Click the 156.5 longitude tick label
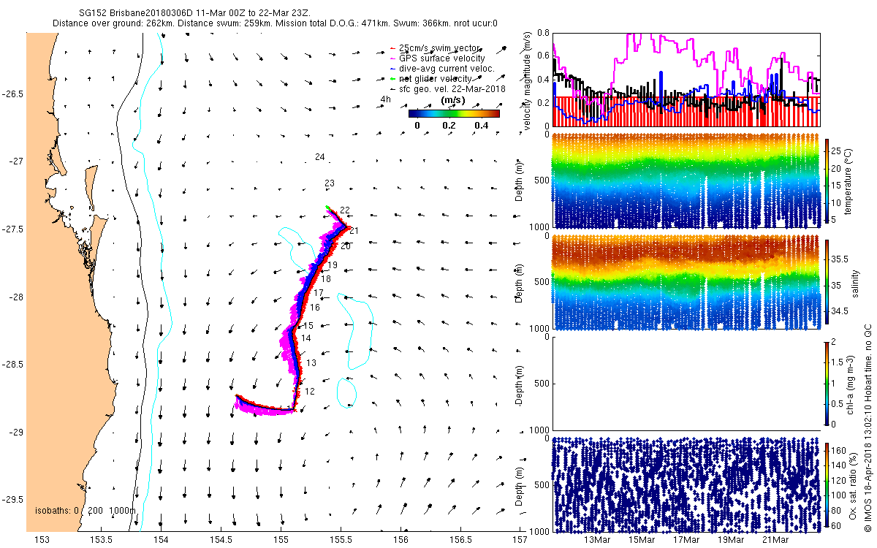This screenshot has height=548, width=877. point(460,541)
